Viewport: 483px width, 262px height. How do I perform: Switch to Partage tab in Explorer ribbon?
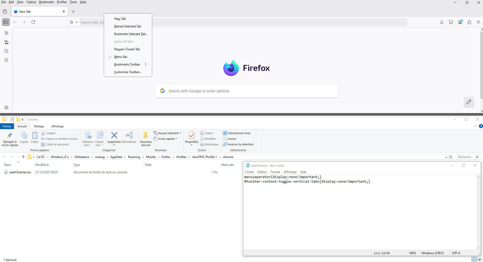(39, 126)
